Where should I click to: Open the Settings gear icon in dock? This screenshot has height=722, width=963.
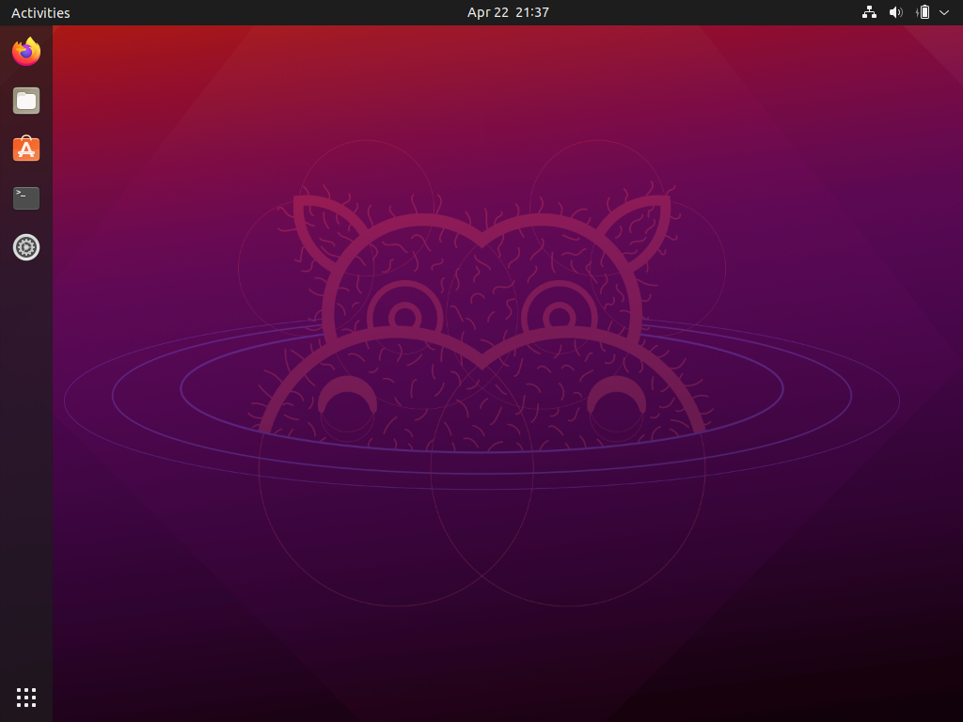[26, 247]
